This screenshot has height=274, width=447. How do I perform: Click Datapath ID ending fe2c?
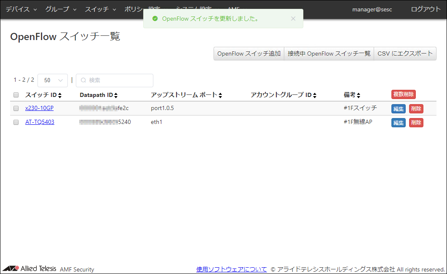tap(104, 108)
